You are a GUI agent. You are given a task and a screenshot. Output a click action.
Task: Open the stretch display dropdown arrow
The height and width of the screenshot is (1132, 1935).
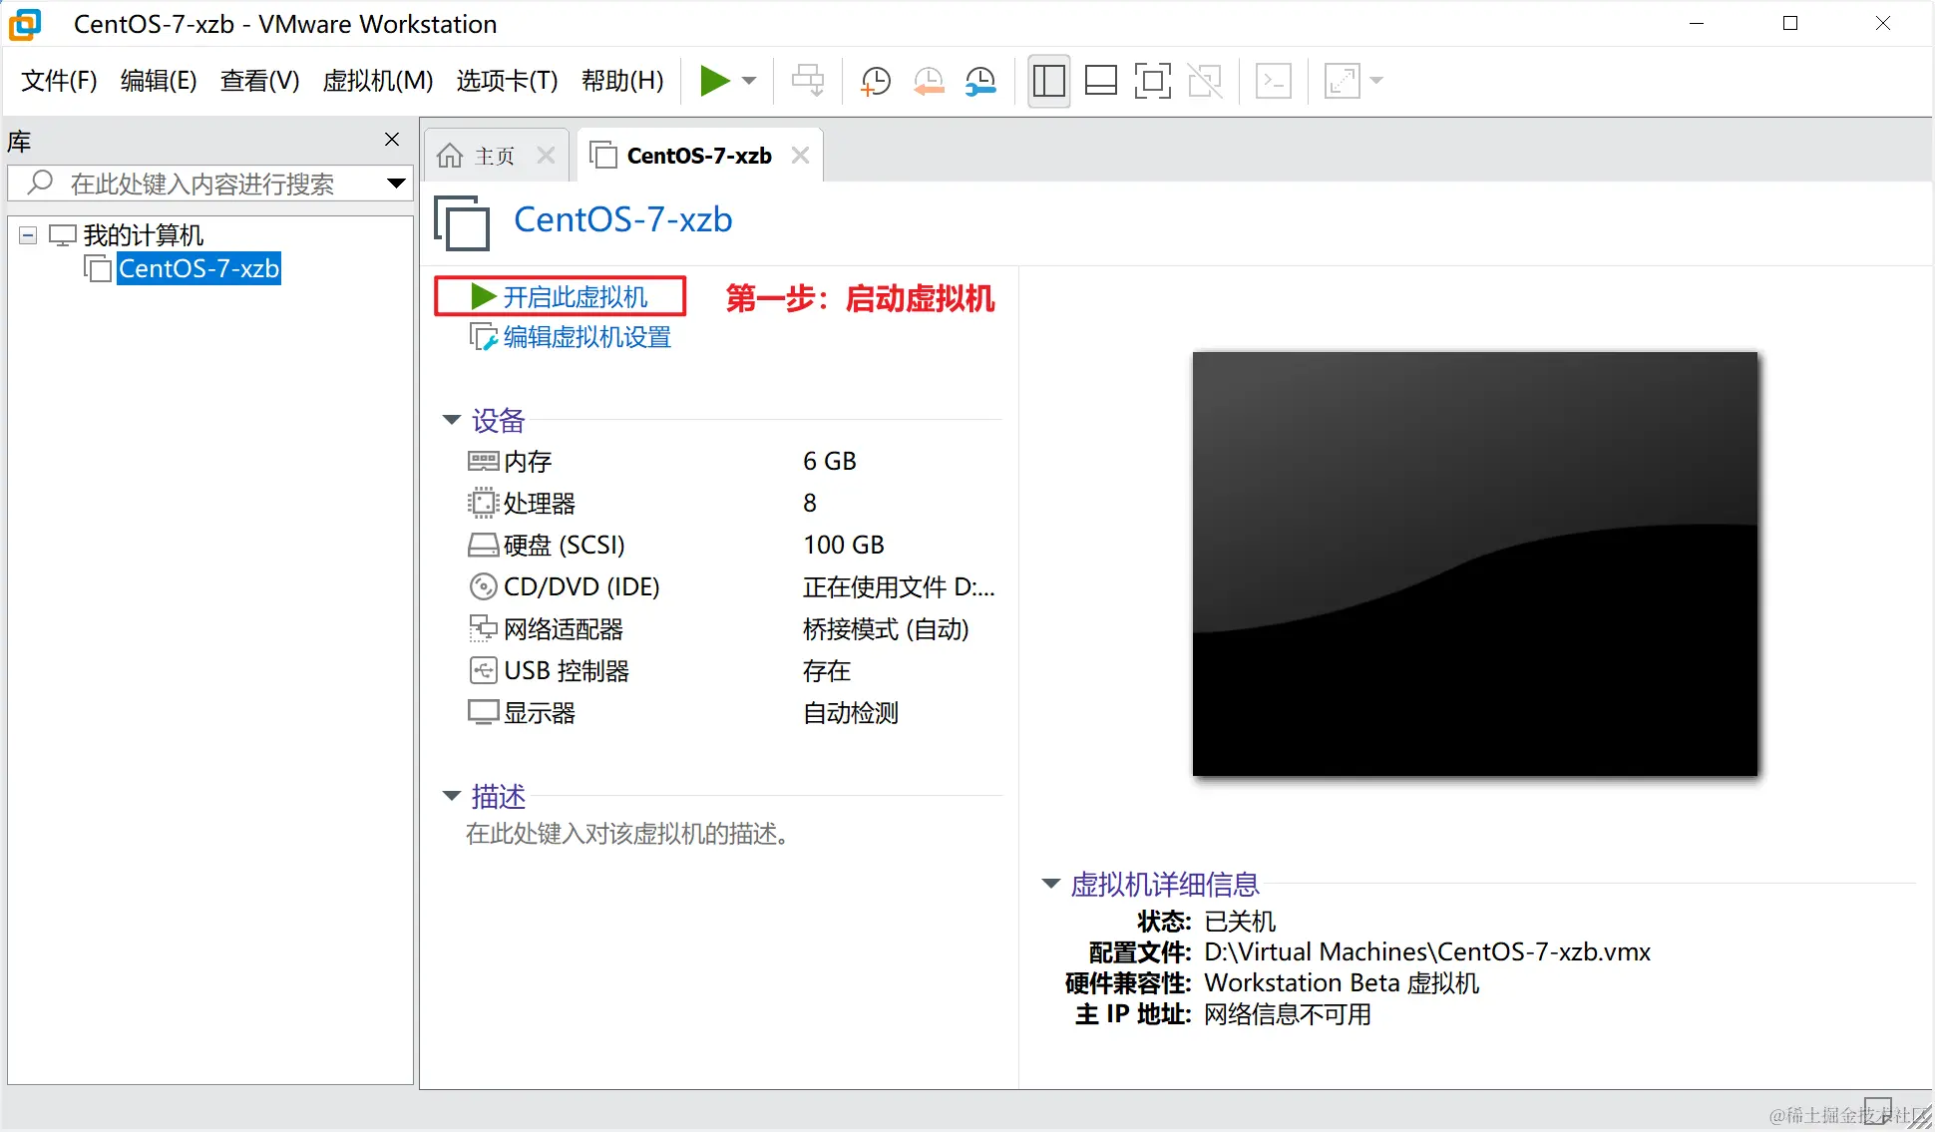point(1376,81)
